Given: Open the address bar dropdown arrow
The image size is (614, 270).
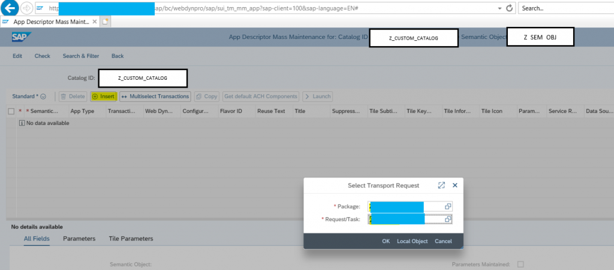Looking at the screenshot, I should pos(499,8).
